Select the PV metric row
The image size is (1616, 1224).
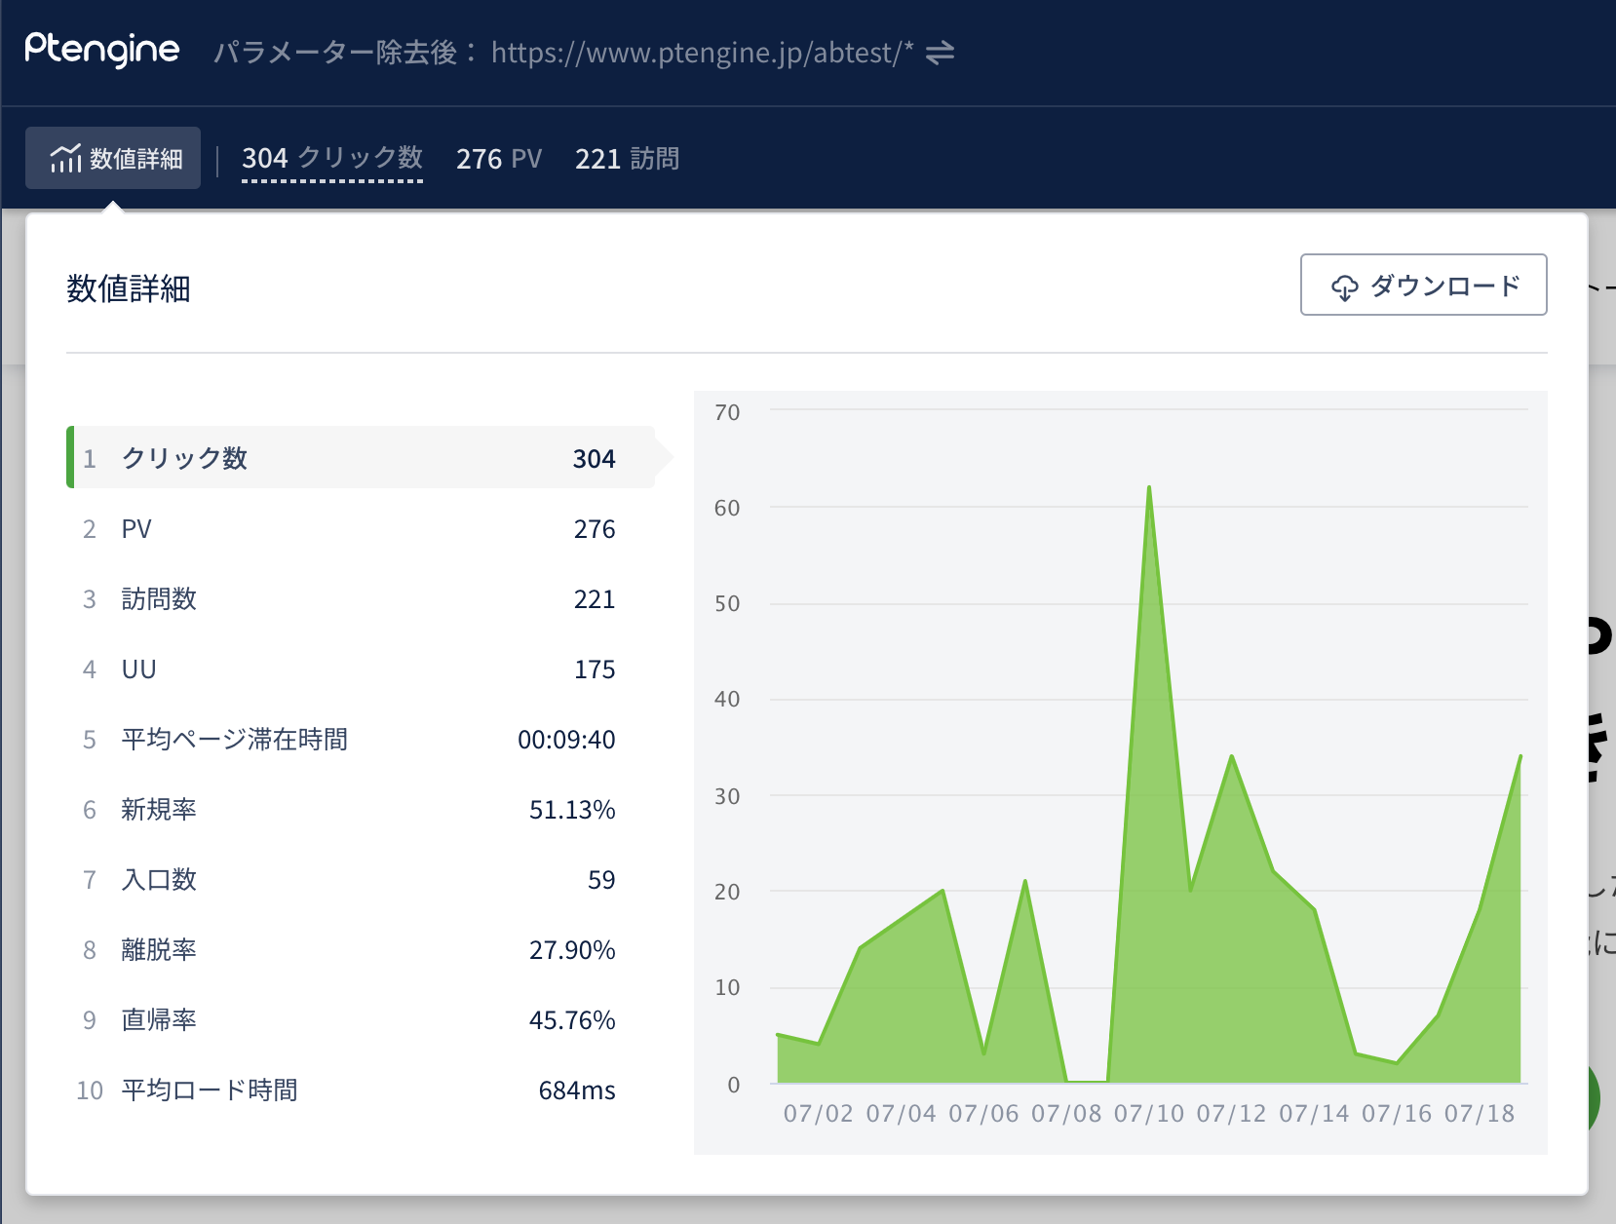tap(361, 529)
